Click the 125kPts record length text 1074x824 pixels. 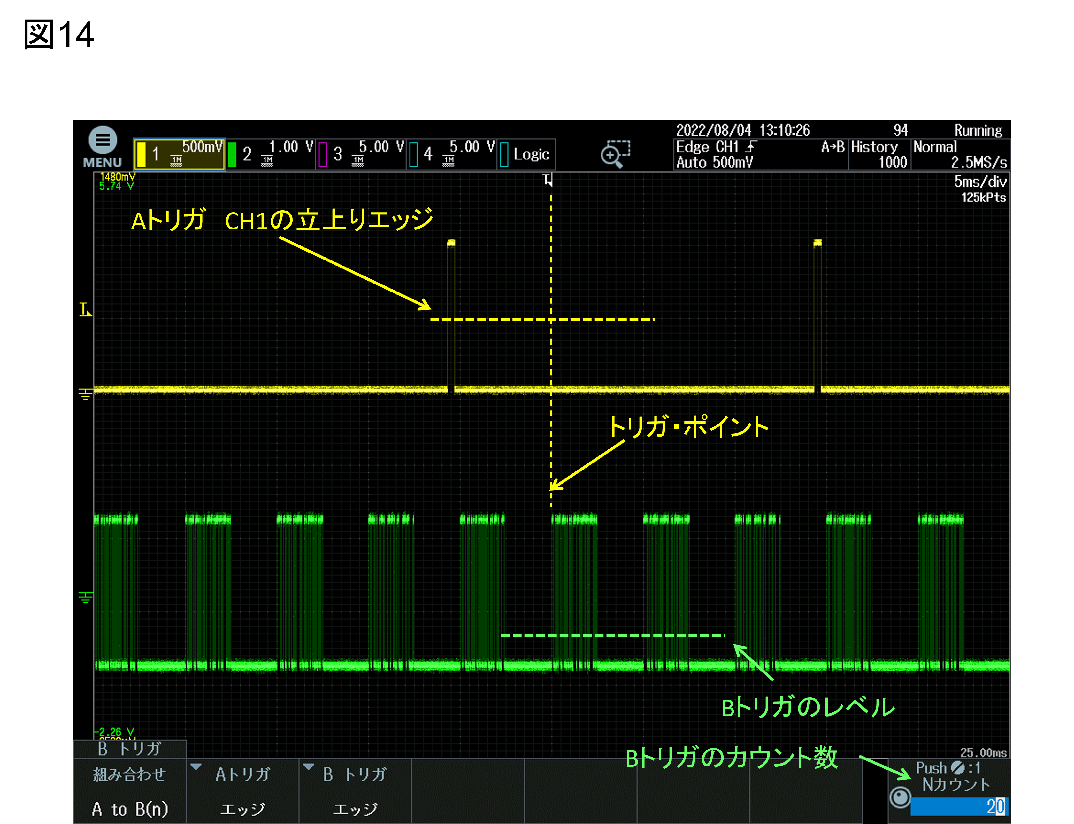pos(983,198)
